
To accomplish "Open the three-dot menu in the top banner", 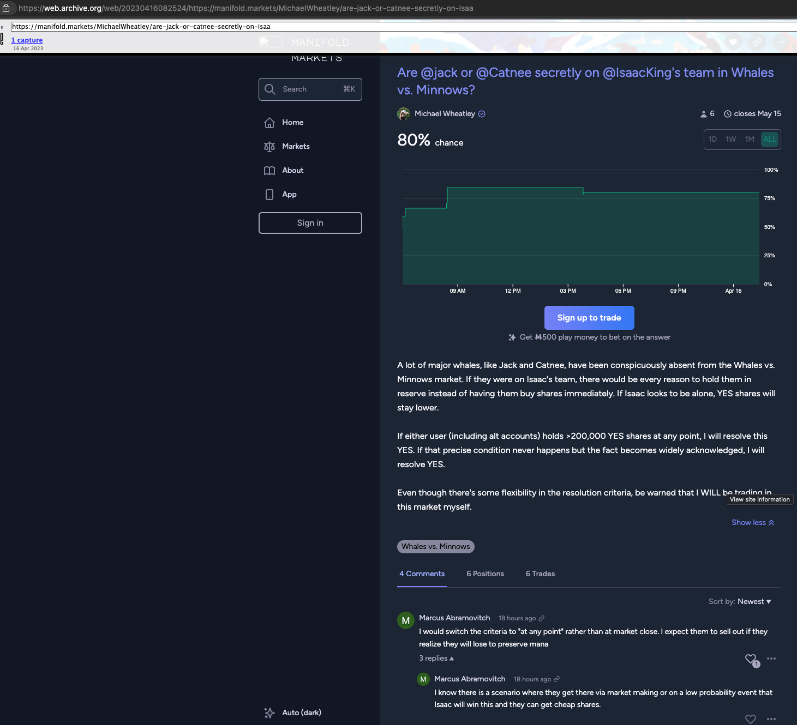I will [x=781, y=42].
